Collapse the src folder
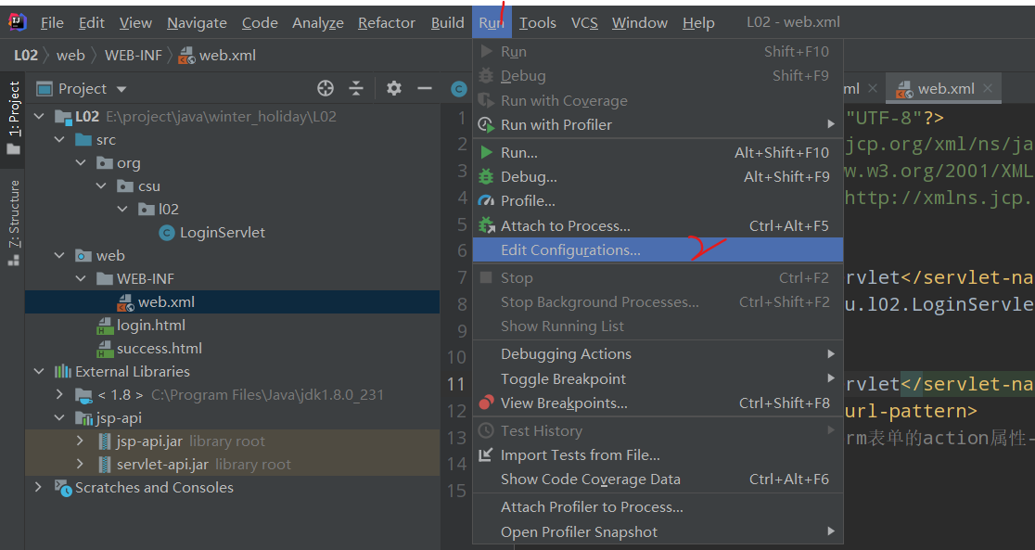This screenshot has height=550, width=1035. tap(59, 140)
